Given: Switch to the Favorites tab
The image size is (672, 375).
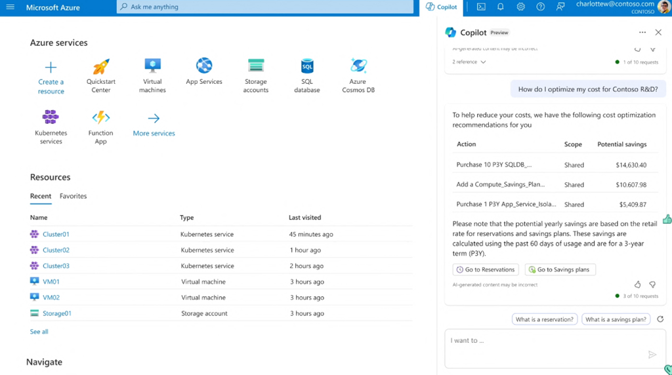Looking at the screenshot, I should 73,196.
